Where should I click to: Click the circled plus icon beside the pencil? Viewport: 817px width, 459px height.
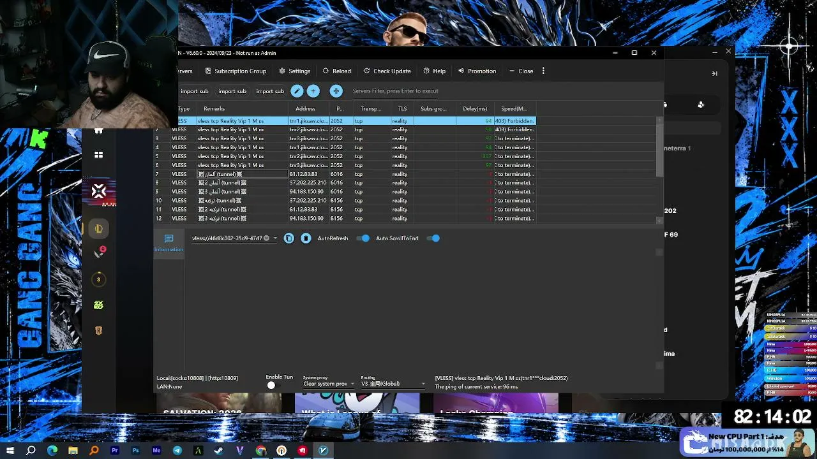[x=313, y=91]
